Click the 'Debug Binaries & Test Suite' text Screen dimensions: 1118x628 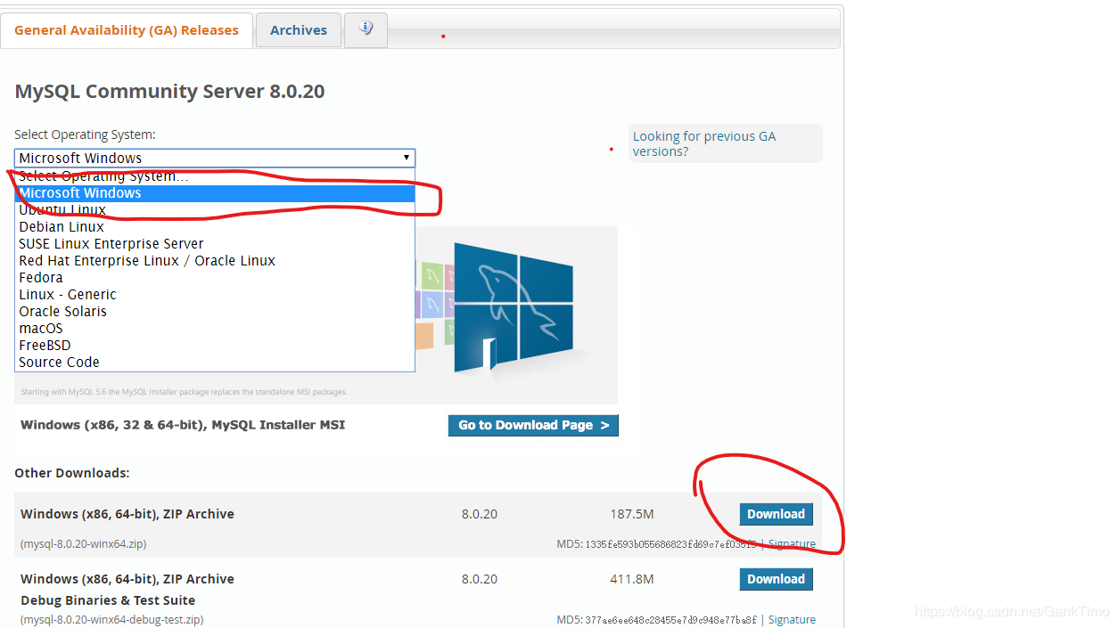point(108,600)
